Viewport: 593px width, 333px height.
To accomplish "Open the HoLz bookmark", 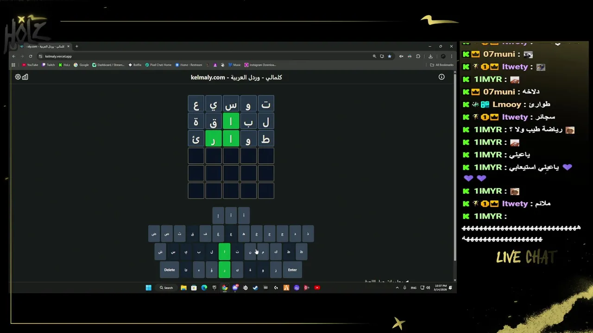I will pos(64,65).
